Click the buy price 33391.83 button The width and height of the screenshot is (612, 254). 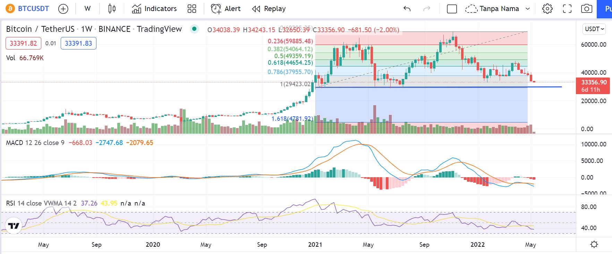(78, 43)
